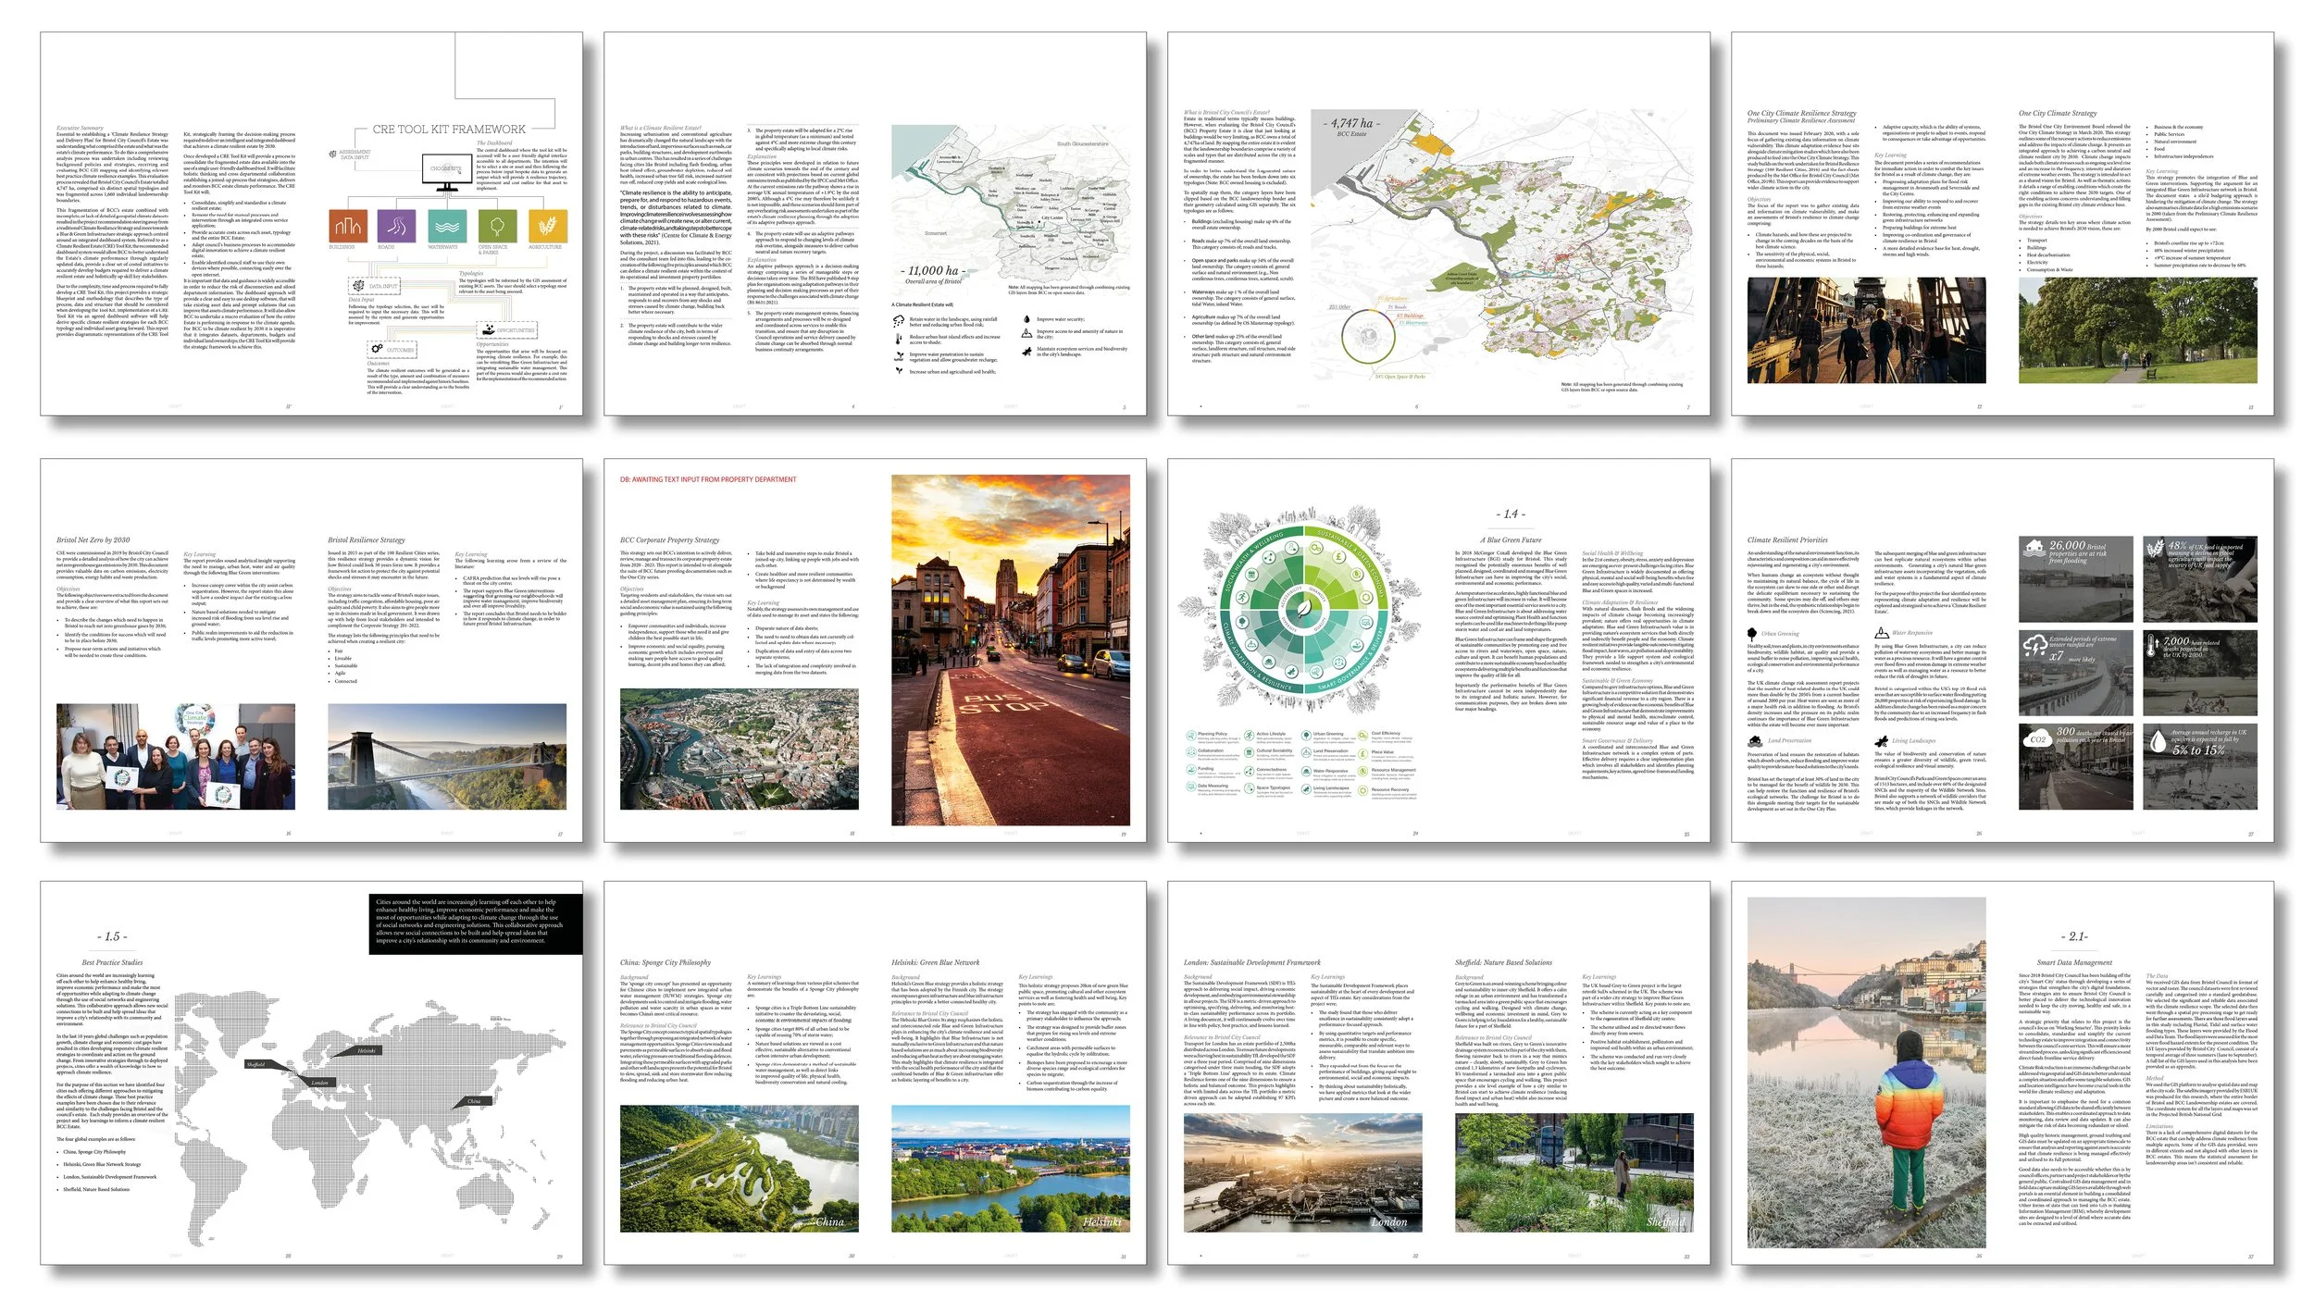Click the thermometer icon on 7,000 deaths image

point(2153,645)
